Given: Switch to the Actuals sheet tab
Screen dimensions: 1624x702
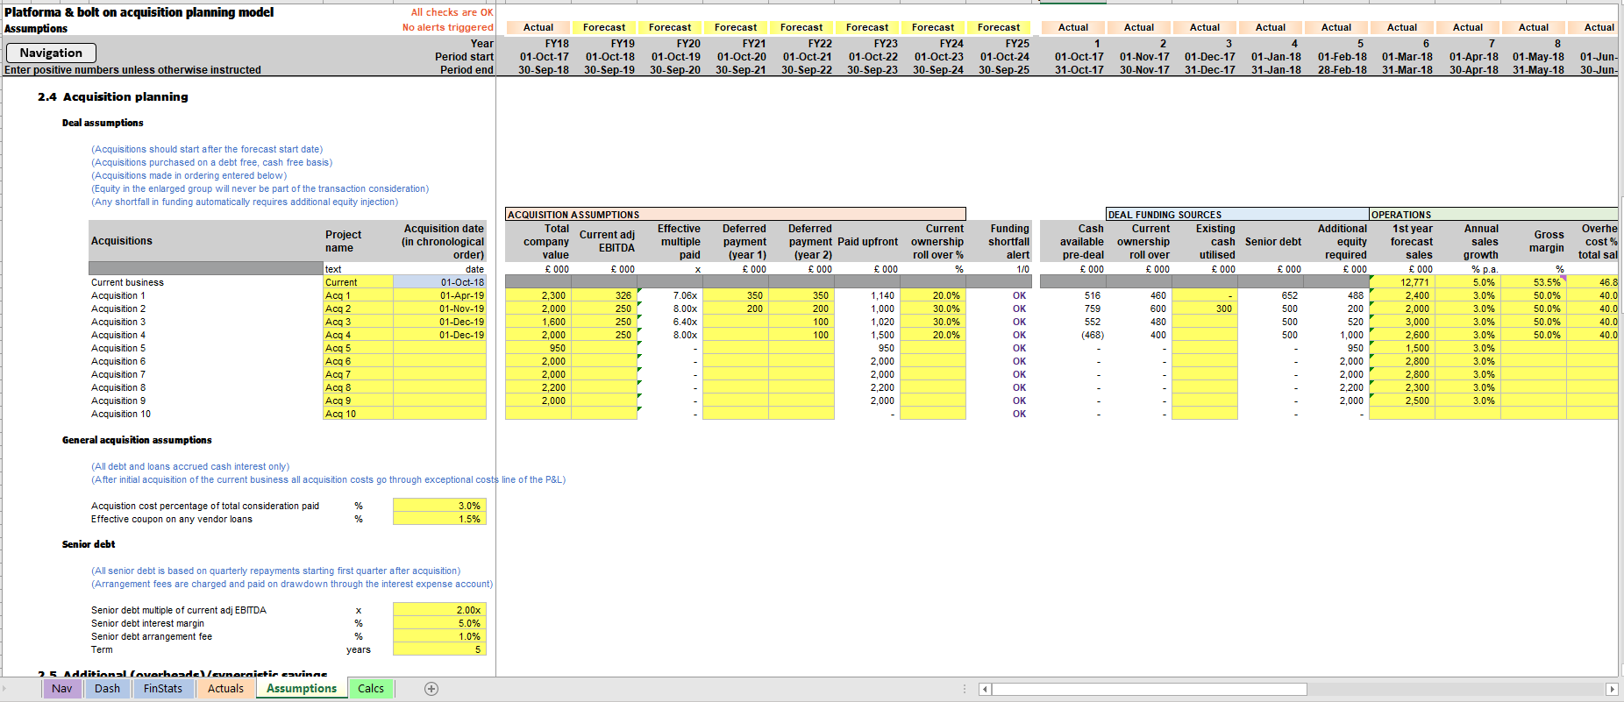Looking at the screenshot, I should pos(225,689).
